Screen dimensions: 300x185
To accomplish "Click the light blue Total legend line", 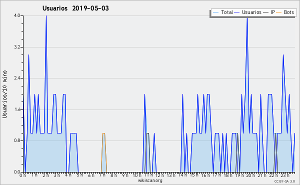I will (x=215, y=12).
